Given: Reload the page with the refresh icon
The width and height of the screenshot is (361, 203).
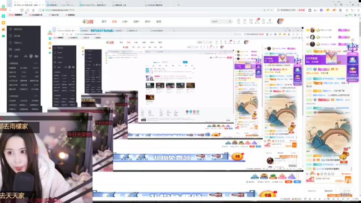Looking at the screenshot, I should (22, 10).
